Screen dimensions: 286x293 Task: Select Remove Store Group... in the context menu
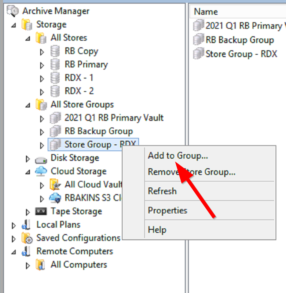point(199,172)
